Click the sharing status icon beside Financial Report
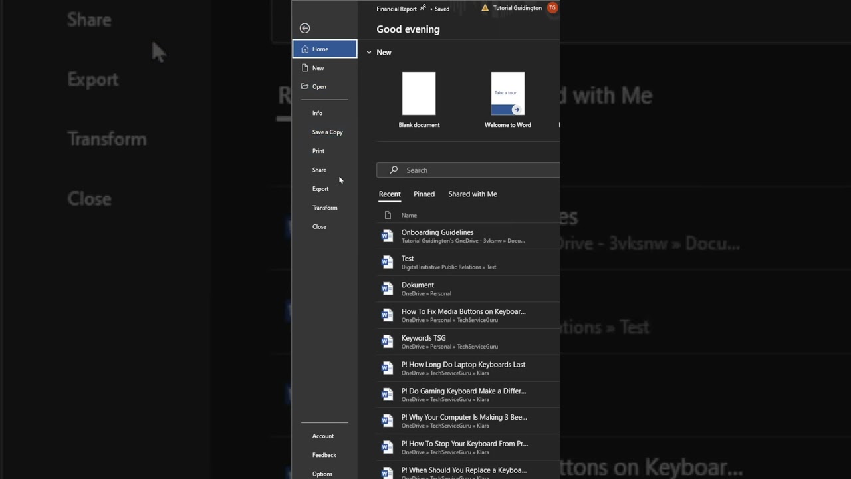This screenshot has width=851, height=479. [x=424, y=8]
